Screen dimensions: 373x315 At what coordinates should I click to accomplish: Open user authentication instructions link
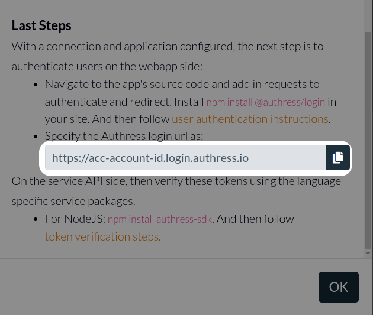[x=249, y=119]
